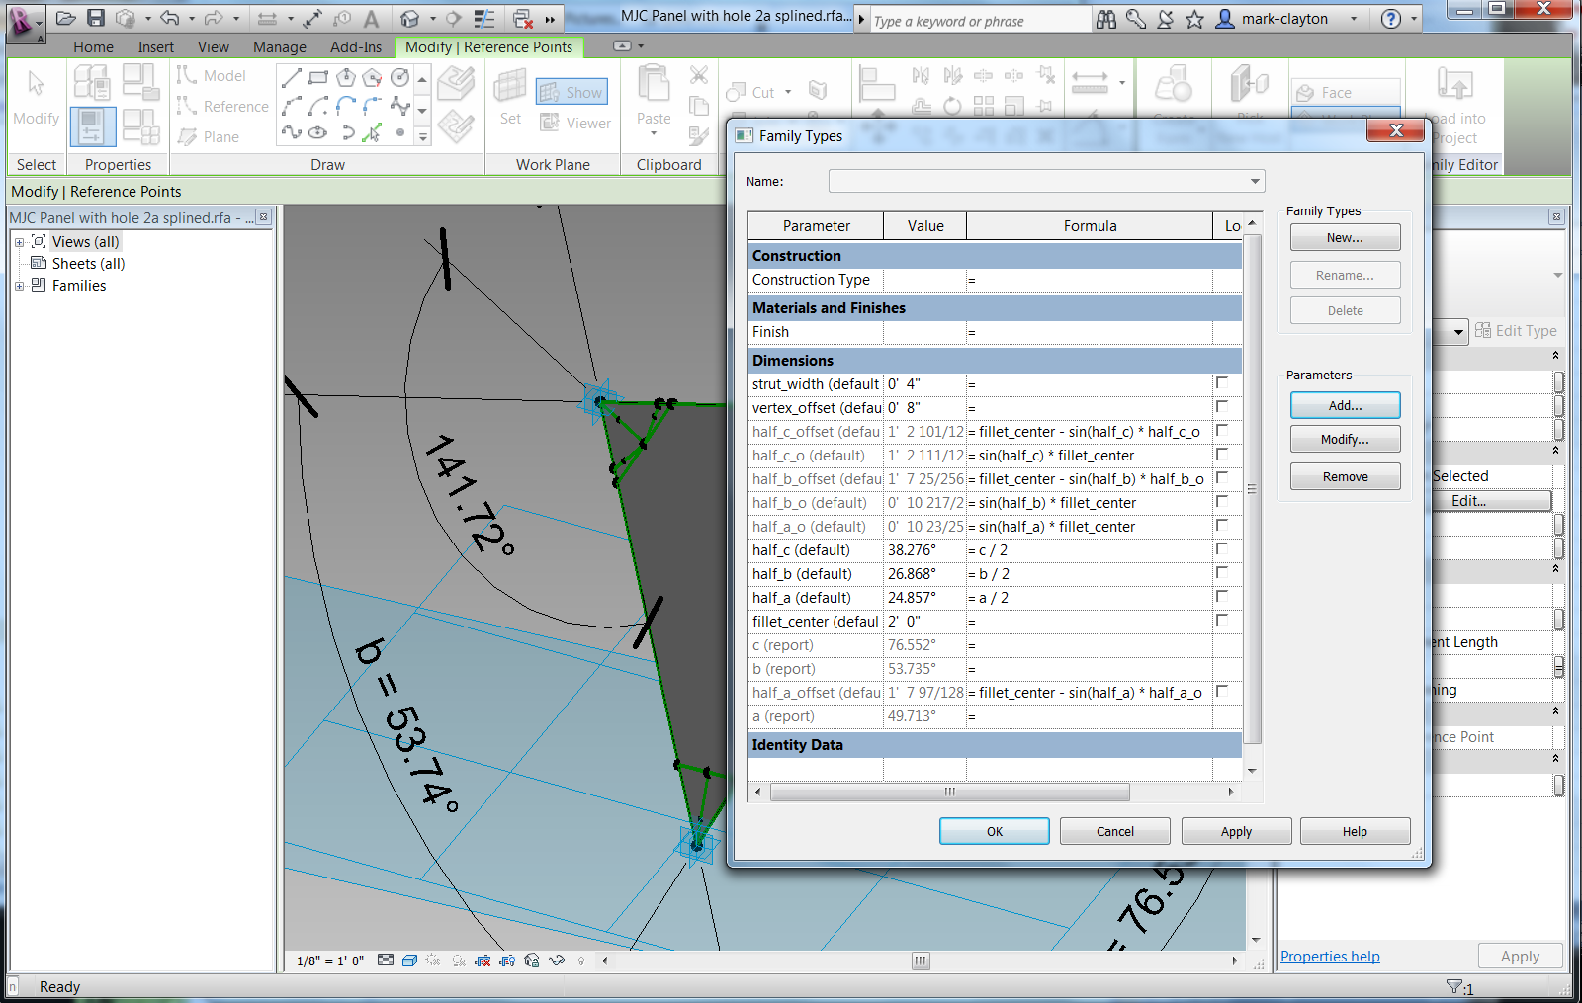1582x1003 pixels.
Task: Click the Undo arrow icon
Action: pos(170,18)
